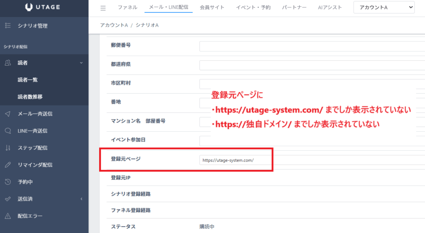Open the AIアシスト tab
This screenshot has width=425, height=233.
pyautogui.click(x=330, y=7)
